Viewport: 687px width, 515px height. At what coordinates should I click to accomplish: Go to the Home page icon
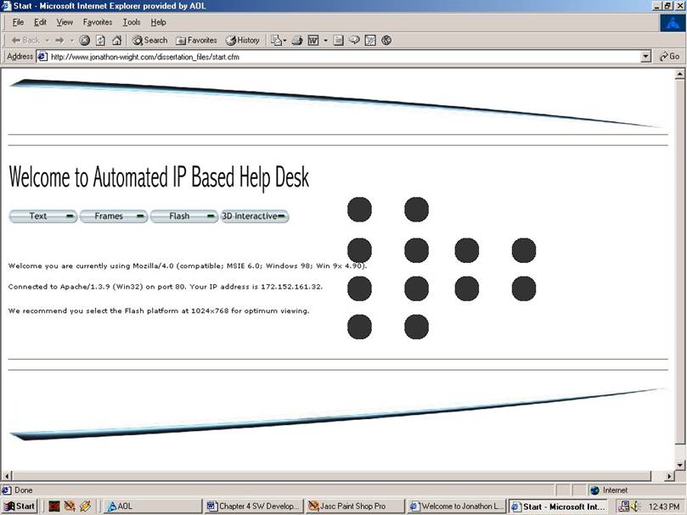tap(116, 40)
